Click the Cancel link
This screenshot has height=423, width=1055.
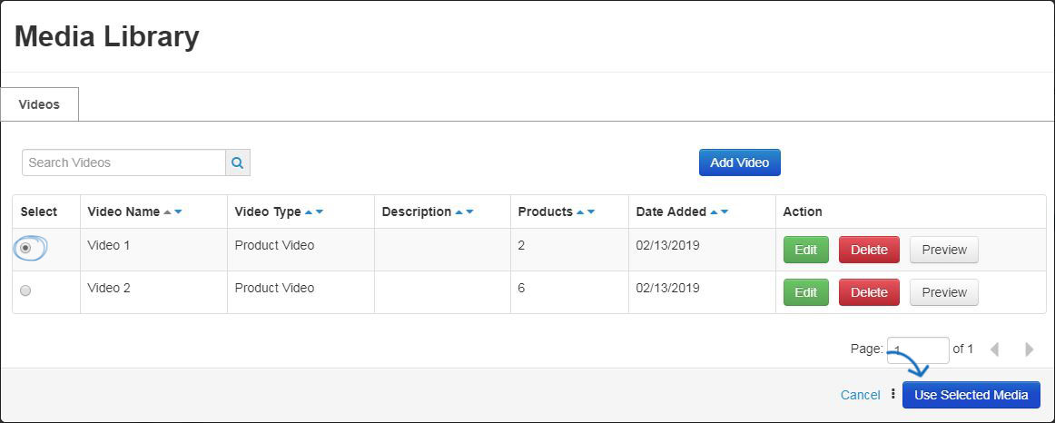point(860,395)
